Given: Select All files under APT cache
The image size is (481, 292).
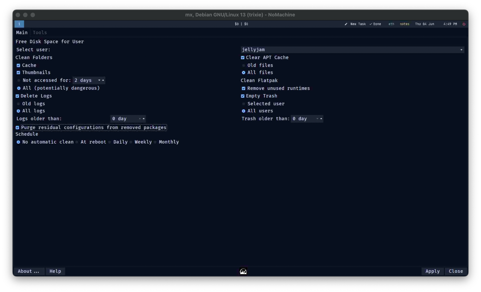Looking at the screenshot, I should (244, 73).
